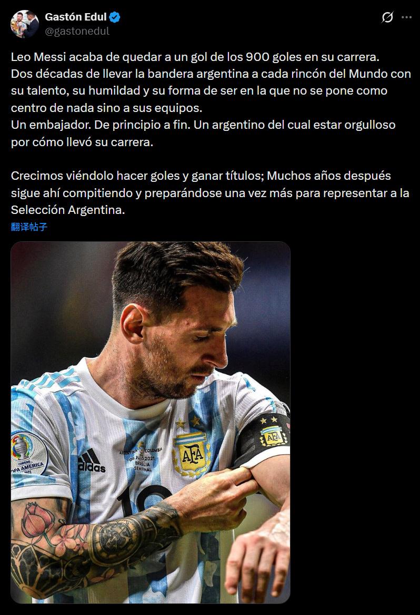Click the line starting "Leo Messi acaba"
The image size is (420, 615).
coord(195,57)
